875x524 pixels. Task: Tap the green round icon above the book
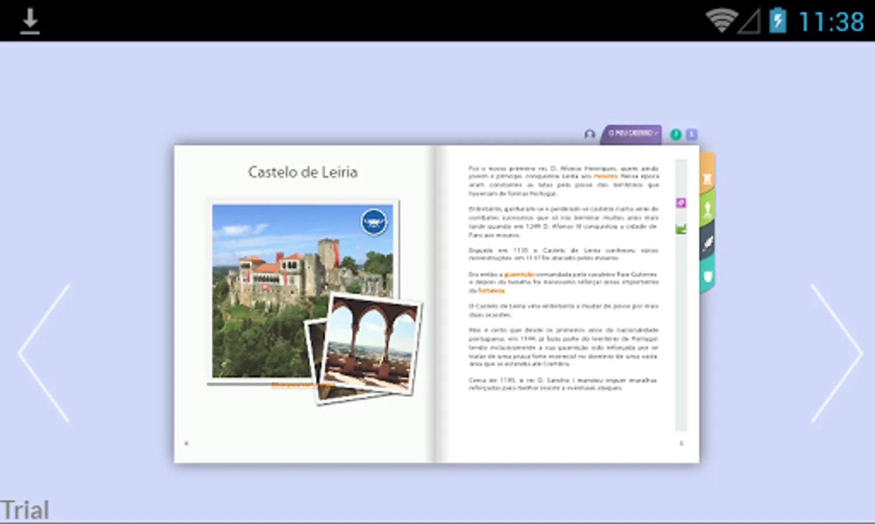(676, 134)
